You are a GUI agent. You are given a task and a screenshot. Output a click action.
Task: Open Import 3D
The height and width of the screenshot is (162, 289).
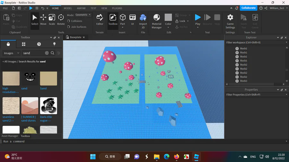[x=143, y=21]
